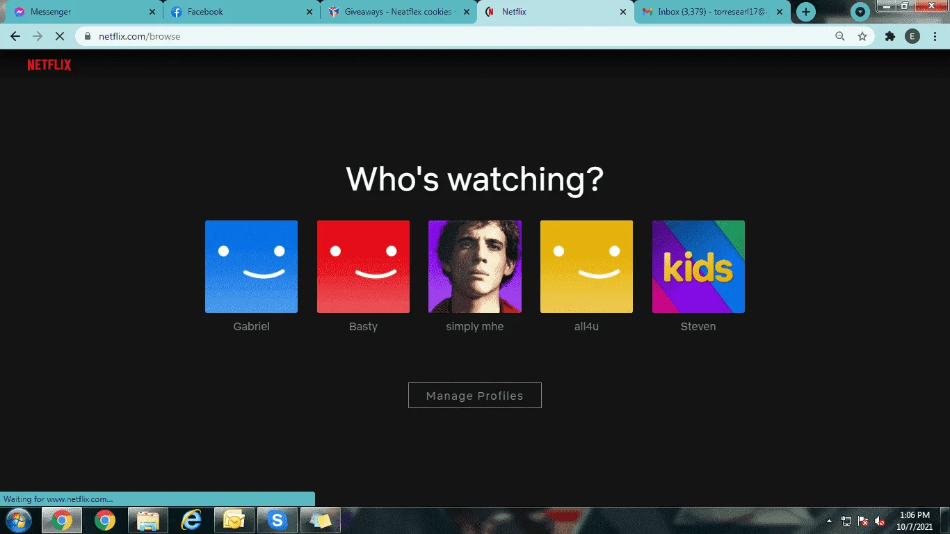The height and width of the screenshot is (534, 950).
Task: Click the Manage Profiles button
Action: click(x=475, y=396)
